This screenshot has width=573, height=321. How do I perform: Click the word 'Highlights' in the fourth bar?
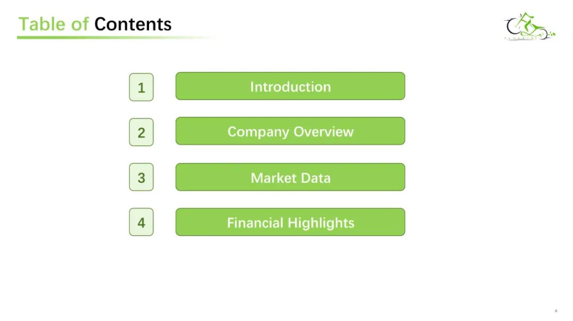(x=321, y=223)
